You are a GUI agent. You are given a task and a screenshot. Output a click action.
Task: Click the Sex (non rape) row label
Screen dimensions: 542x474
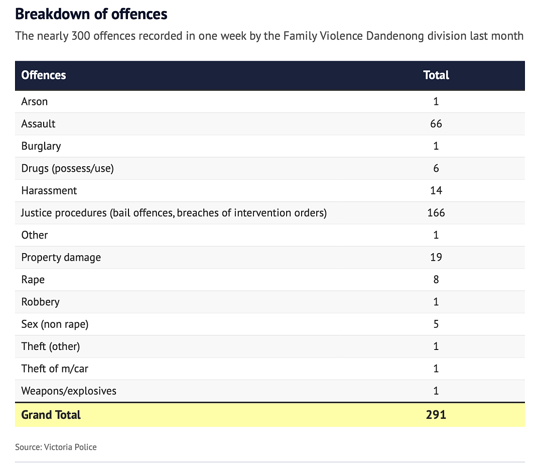(x=55, y=324)
